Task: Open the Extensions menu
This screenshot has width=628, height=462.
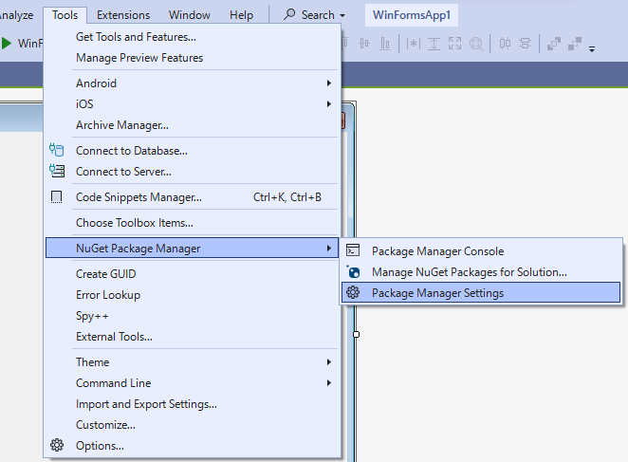Action: pyautogui.click(x=123, y=15)
